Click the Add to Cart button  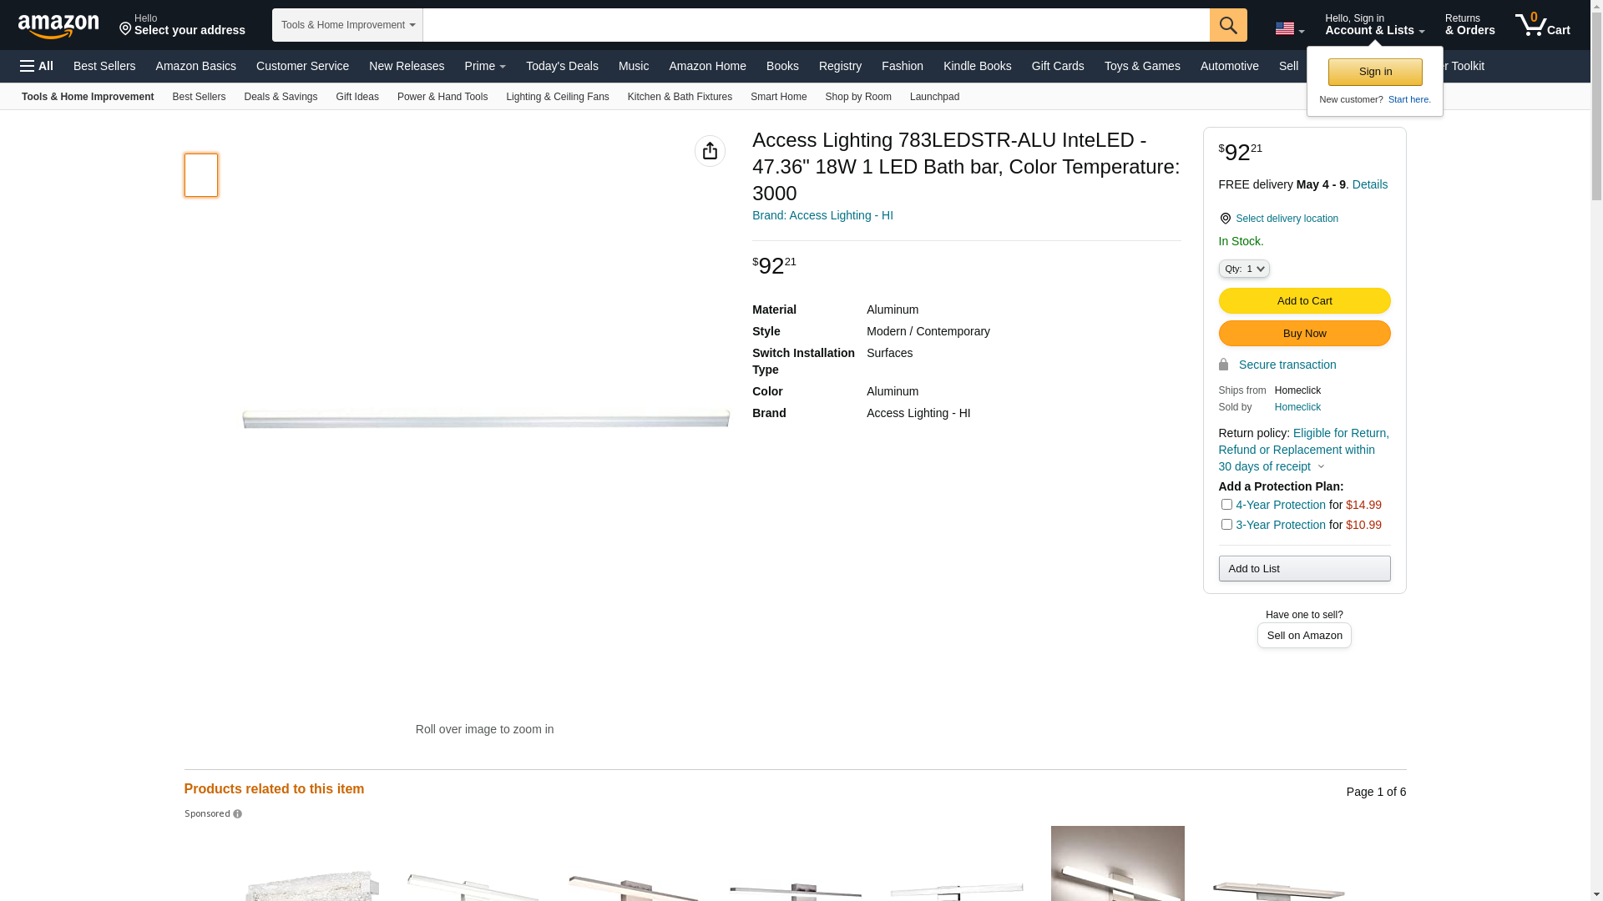click(1304, 300)
